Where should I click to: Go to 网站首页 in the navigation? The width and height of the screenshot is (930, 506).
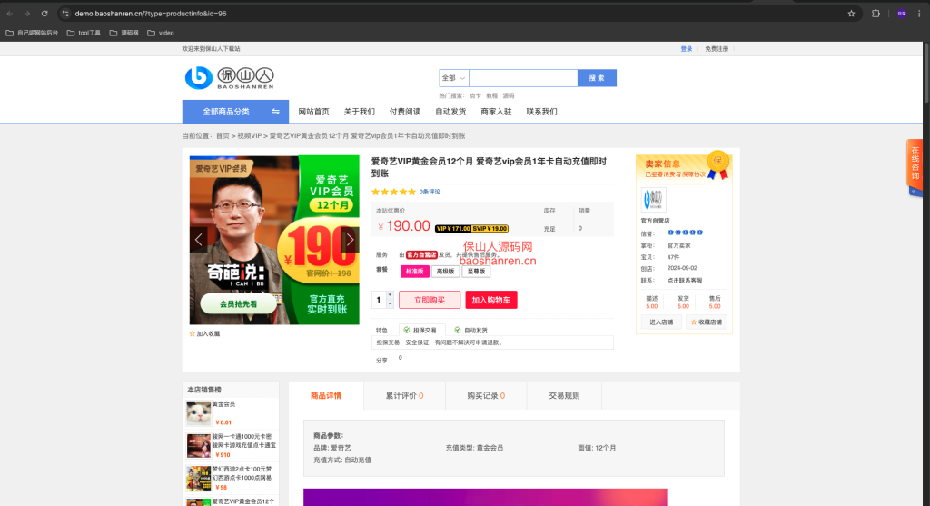click(x=313, y=112)
